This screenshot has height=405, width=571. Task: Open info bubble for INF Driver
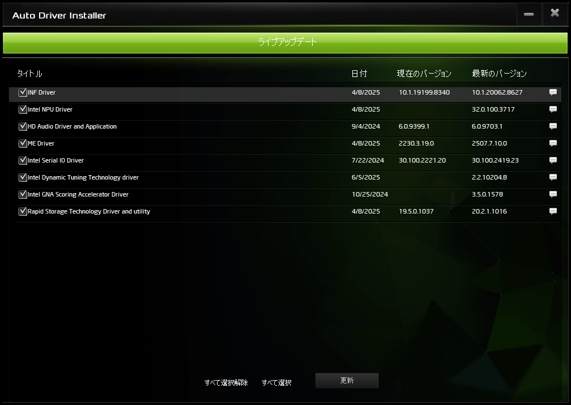coord(553,92)
